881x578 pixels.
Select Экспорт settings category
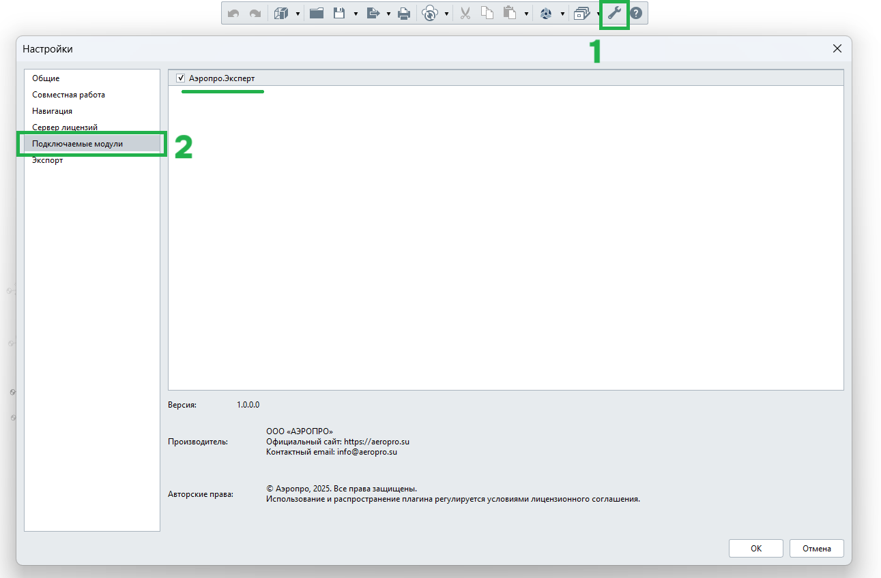pyautogui.click(x=48, y=160)
